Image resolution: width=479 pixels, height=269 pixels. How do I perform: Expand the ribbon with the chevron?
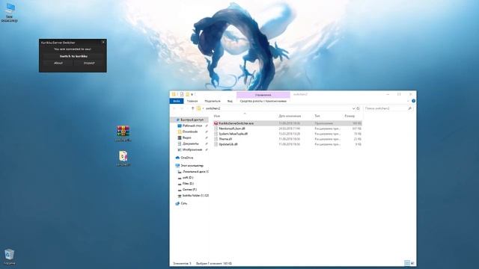point(408,101)
